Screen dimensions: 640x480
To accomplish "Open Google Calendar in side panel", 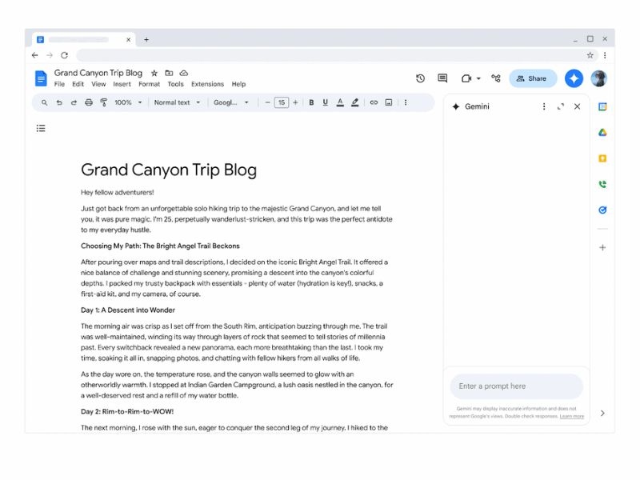I will pyautogui.click(x=602, y=107).
